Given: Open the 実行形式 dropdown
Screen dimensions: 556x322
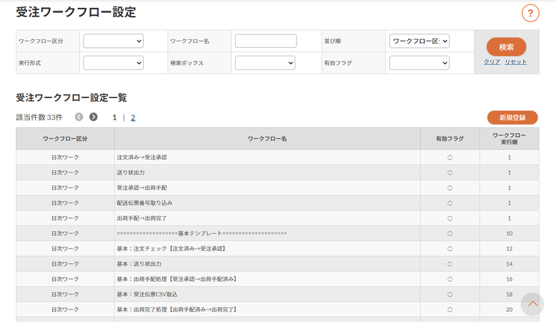Looking at the screenshot, I should [x=113, y=63].
